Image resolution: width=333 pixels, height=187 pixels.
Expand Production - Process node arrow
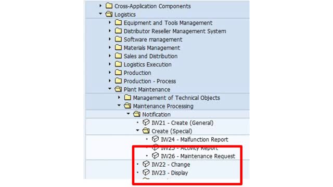pyautogui.click(x=110, y=81)
